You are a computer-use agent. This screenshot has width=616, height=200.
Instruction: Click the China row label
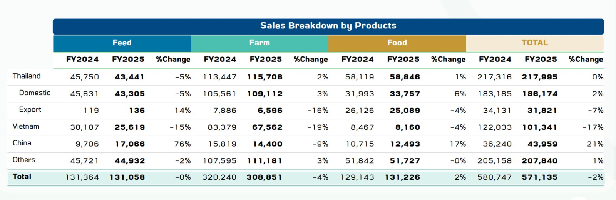[22, 143]
